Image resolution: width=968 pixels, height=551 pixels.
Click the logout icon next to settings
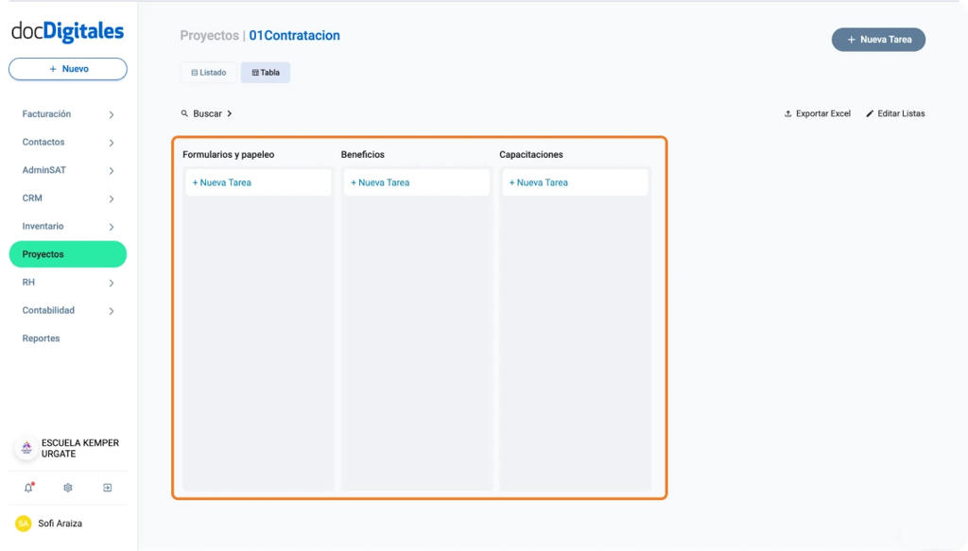coord(107,488)
